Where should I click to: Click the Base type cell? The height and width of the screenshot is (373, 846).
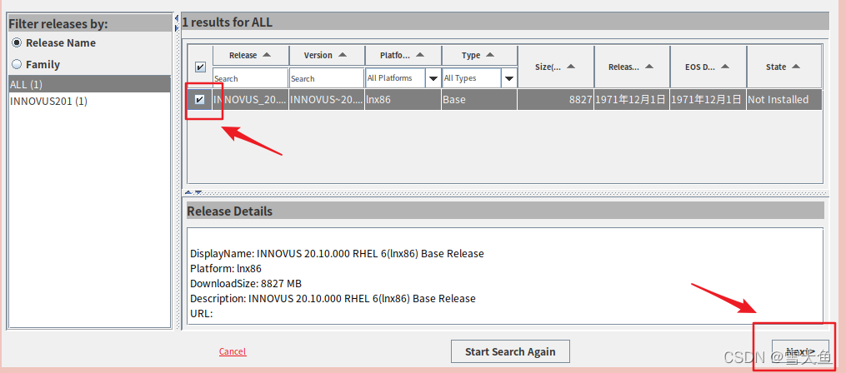[x=479, y=100]
